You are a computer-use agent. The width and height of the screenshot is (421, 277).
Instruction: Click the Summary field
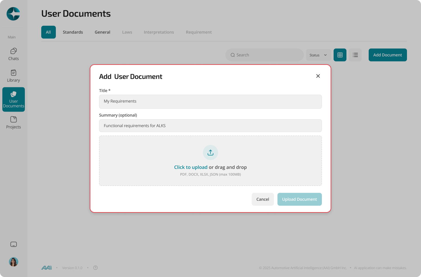(x=210, y=126)
